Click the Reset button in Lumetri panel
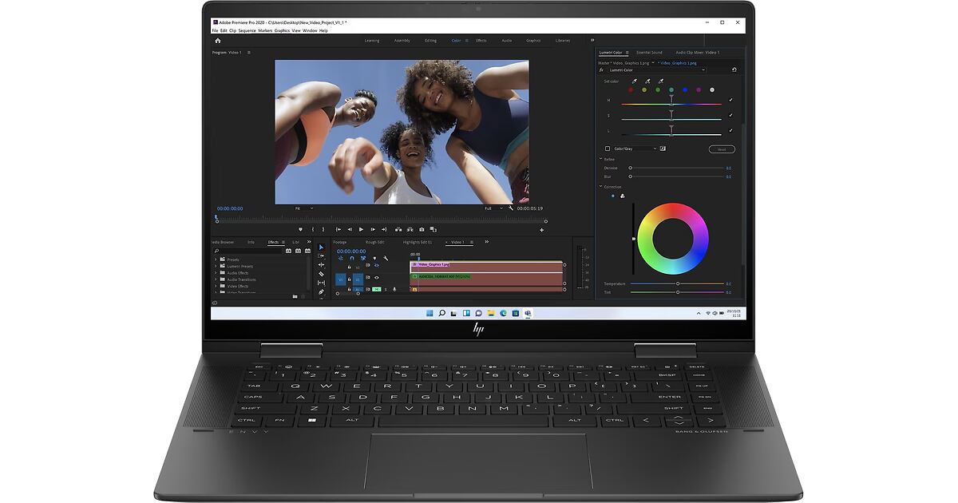This screenshot has width=958, height=503. [x=722, y=149]
